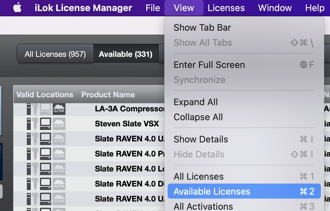Click the iLok key icon in Slate RAVEN 4.0 Pr row

pos(35,154)
